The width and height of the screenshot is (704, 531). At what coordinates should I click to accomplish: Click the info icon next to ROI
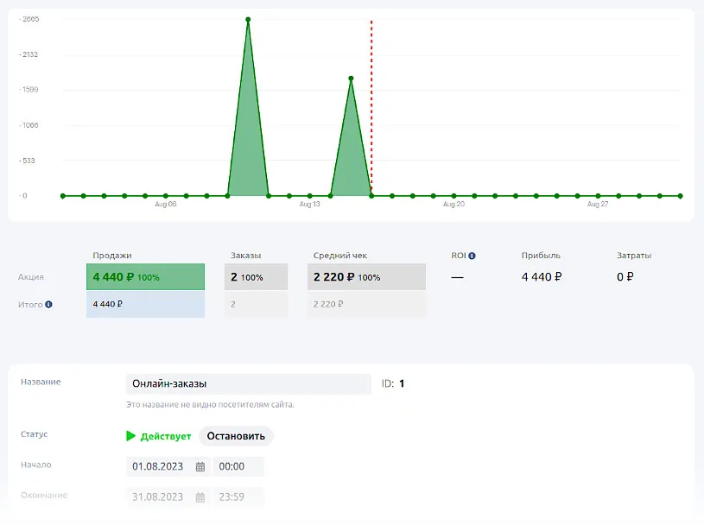[x=473, y=256]
